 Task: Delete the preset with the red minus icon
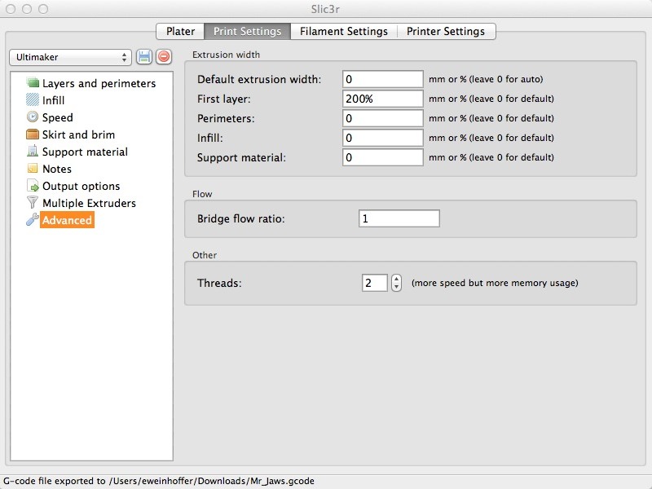[164, 56]
